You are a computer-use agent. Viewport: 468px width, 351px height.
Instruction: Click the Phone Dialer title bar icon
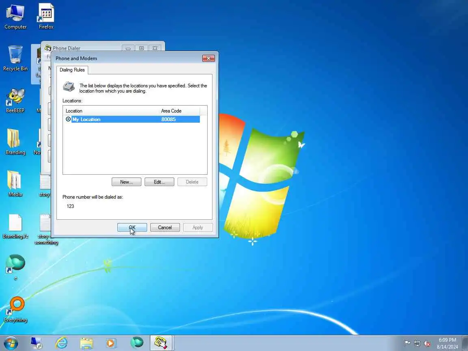(x=48, y=48)
